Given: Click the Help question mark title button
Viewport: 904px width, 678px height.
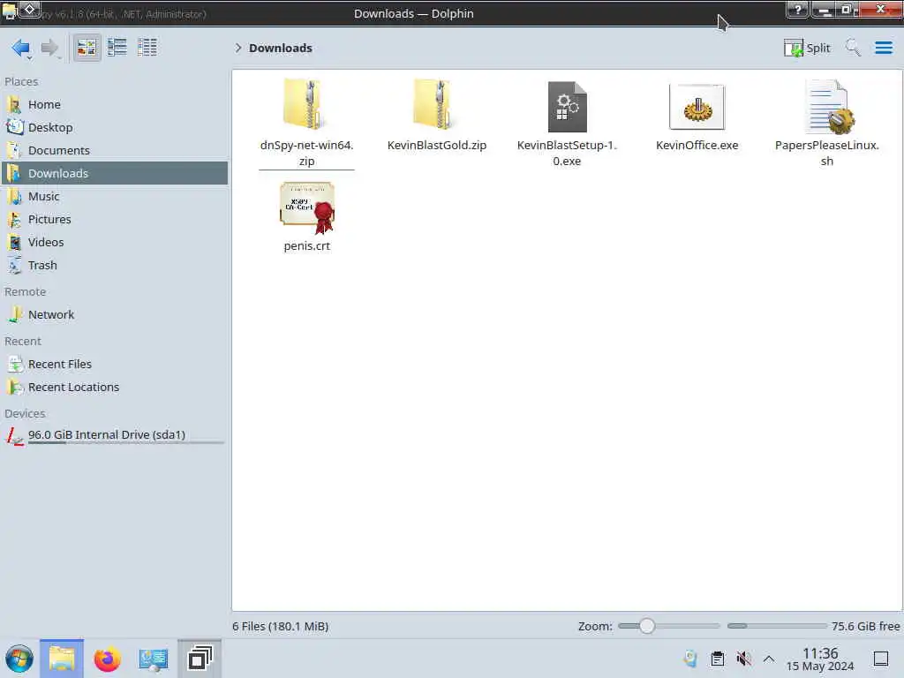Looking at the screenshot, I should coord(798,10).
